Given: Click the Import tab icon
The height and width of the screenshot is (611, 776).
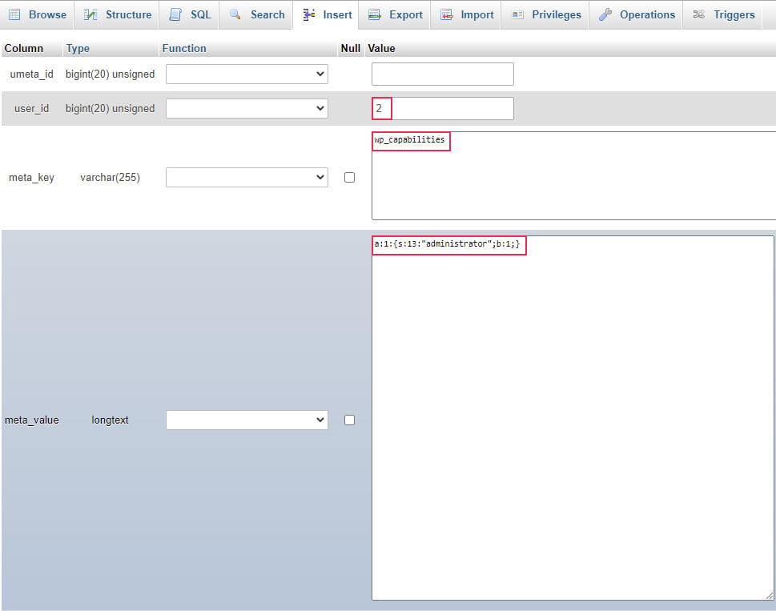Looking at the screenshot, I should click(x=447, y=14).
